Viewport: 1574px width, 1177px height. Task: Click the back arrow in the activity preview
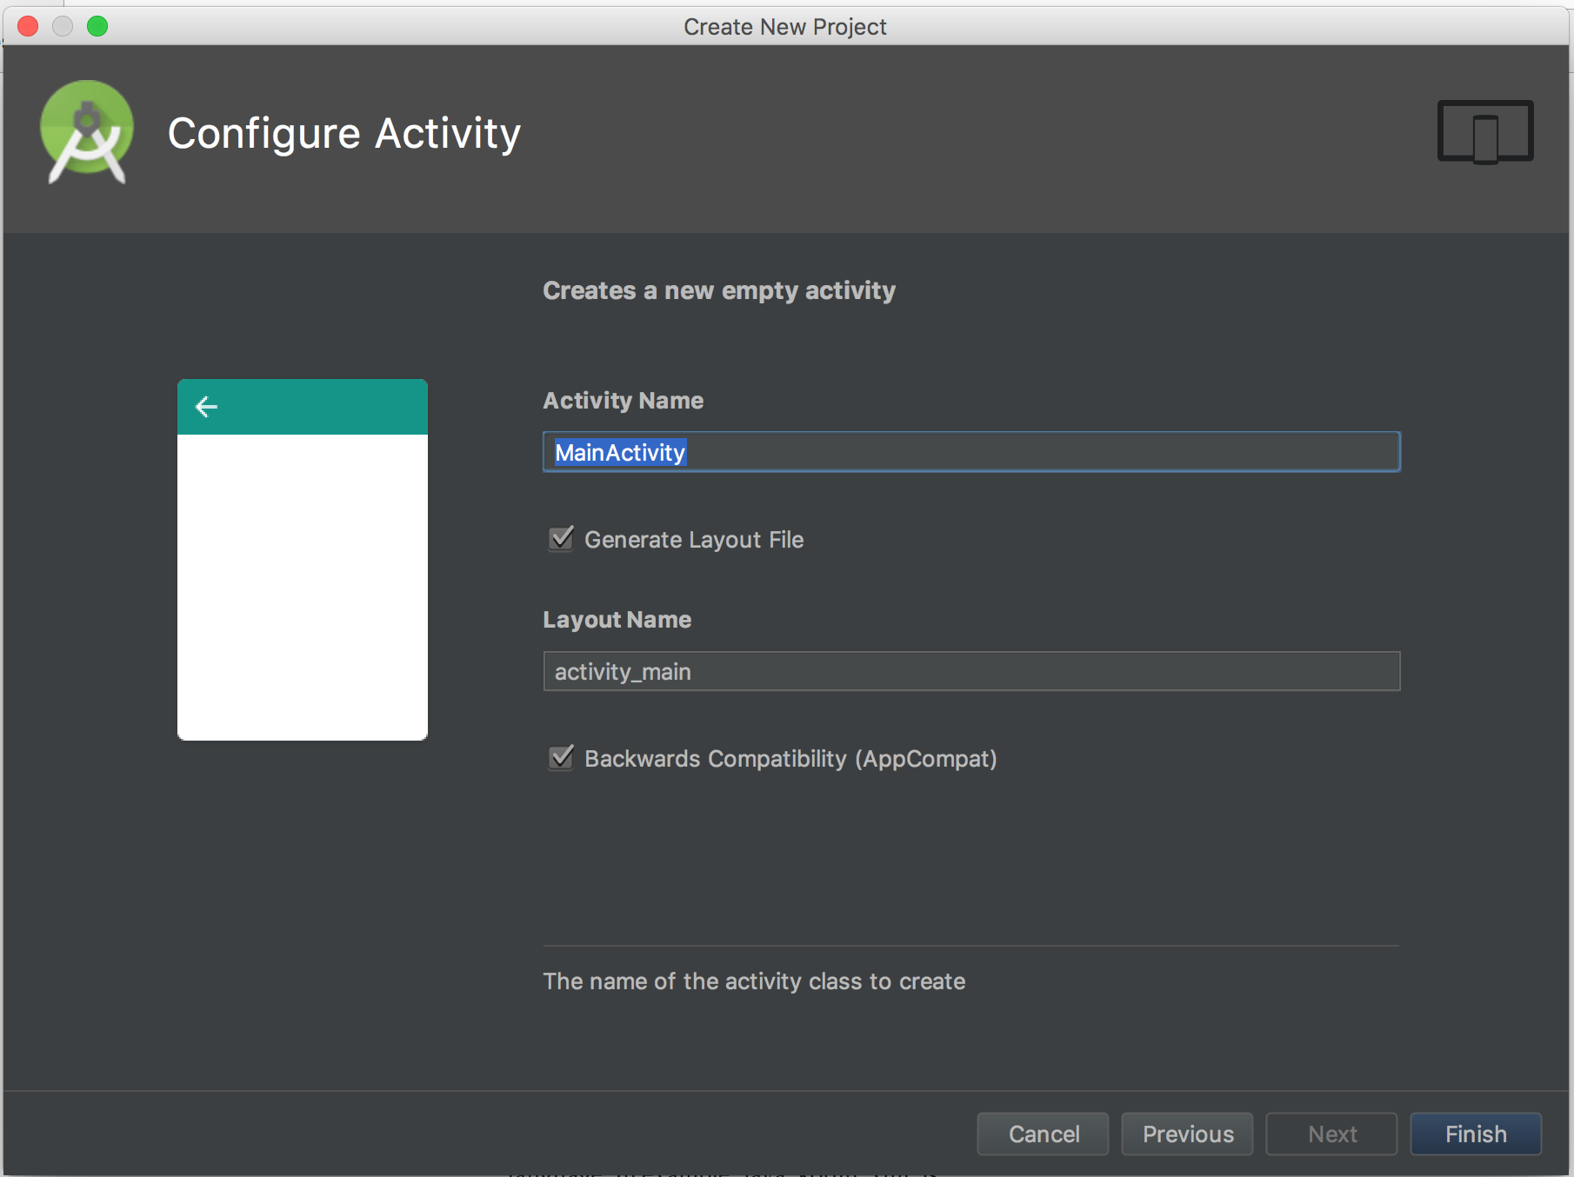coord(206,407)
